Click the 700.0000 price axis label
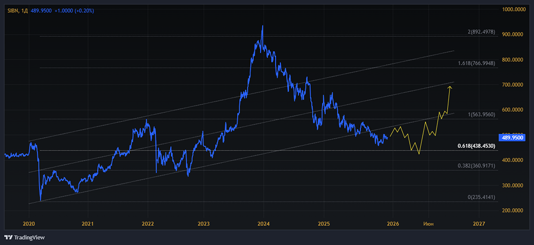This screenshot has width=534, height=245. pyautogui.click(x=513, y=84)
